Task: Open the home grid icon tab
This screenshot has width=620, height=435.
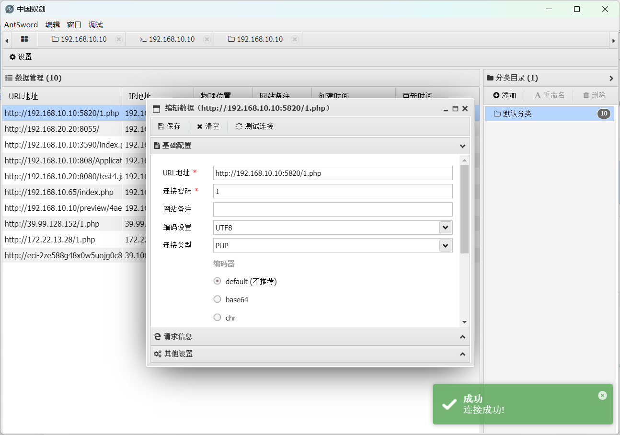Action: (x=24, y=39)
